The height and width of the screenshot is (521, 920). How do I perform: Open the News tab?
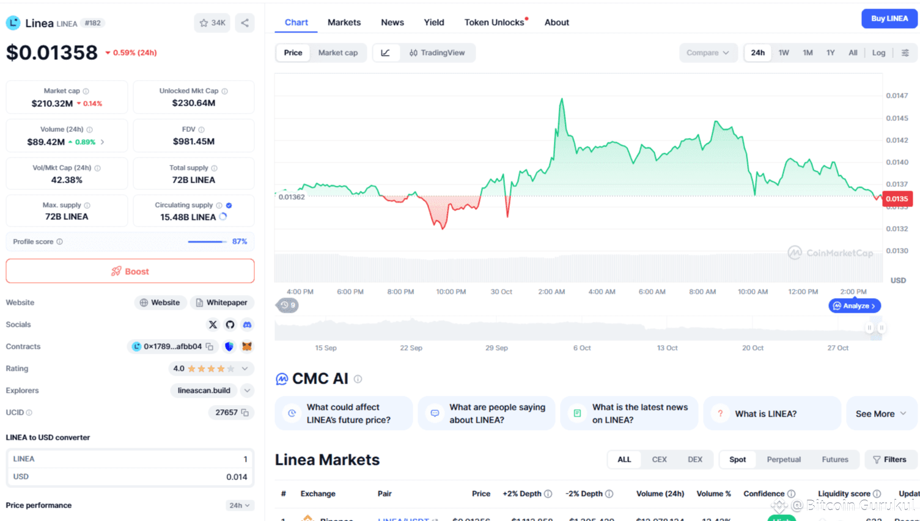pos(392,23)
